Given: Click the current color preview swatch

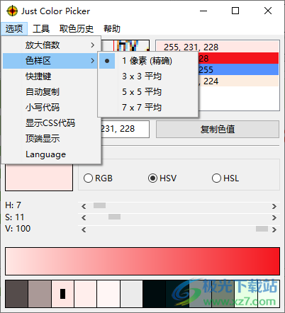Looking at the screenshot, I should [x=39, y=177].
